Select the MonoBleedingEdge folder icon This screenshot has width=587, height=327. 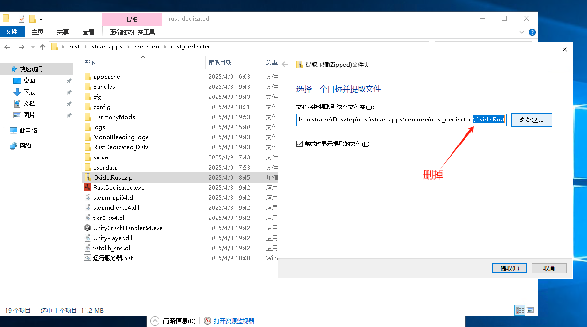[x=87, y=137]
